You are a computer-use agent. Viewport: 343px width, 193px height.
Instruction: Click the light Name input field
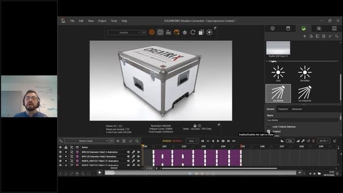[x=302, y=120]
